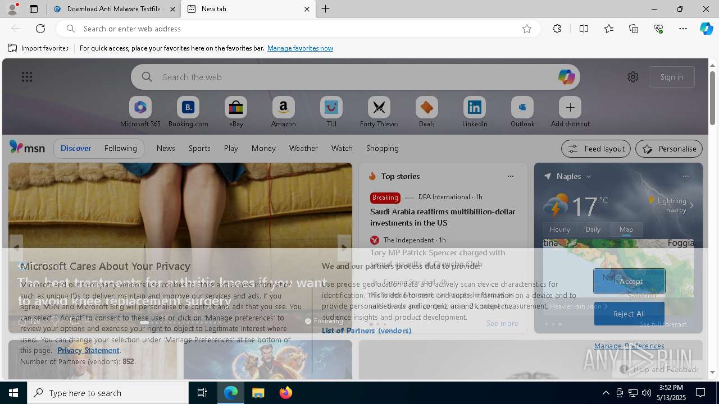
Task: Open the Watch category
Action: 342,148
